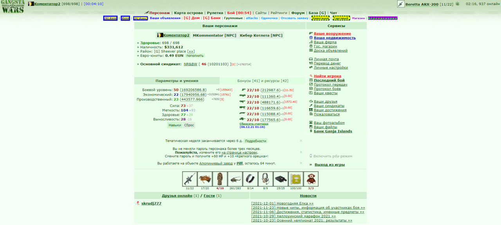Open the [G] Дом shortcut link
501x225 pixels.
[x=192, y=18]
